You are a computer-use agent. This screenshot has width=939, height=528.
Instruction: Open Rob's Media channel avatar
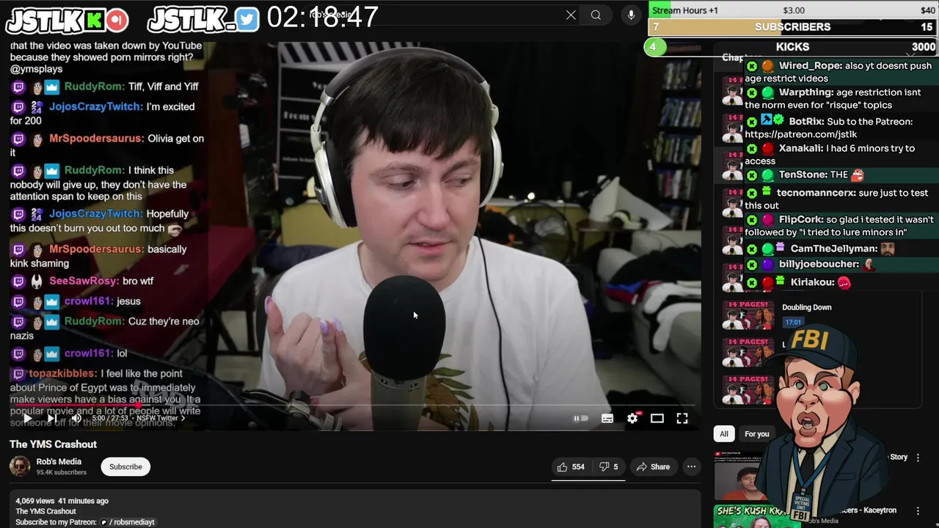(x=20, y=466)
